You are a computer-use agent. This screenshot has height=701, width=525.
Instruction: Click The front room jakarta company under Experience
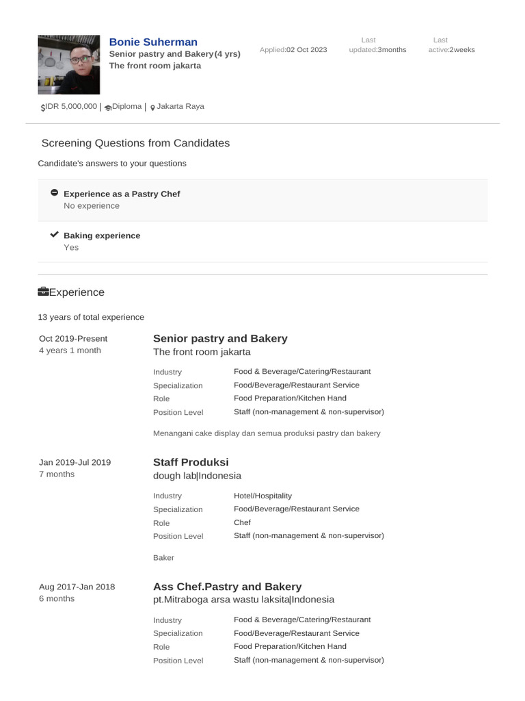coord(202,352)
